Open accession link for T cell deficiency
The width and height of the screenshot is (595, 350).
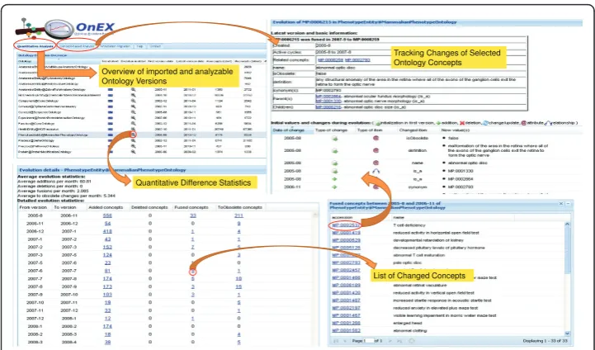pos(346,225)
